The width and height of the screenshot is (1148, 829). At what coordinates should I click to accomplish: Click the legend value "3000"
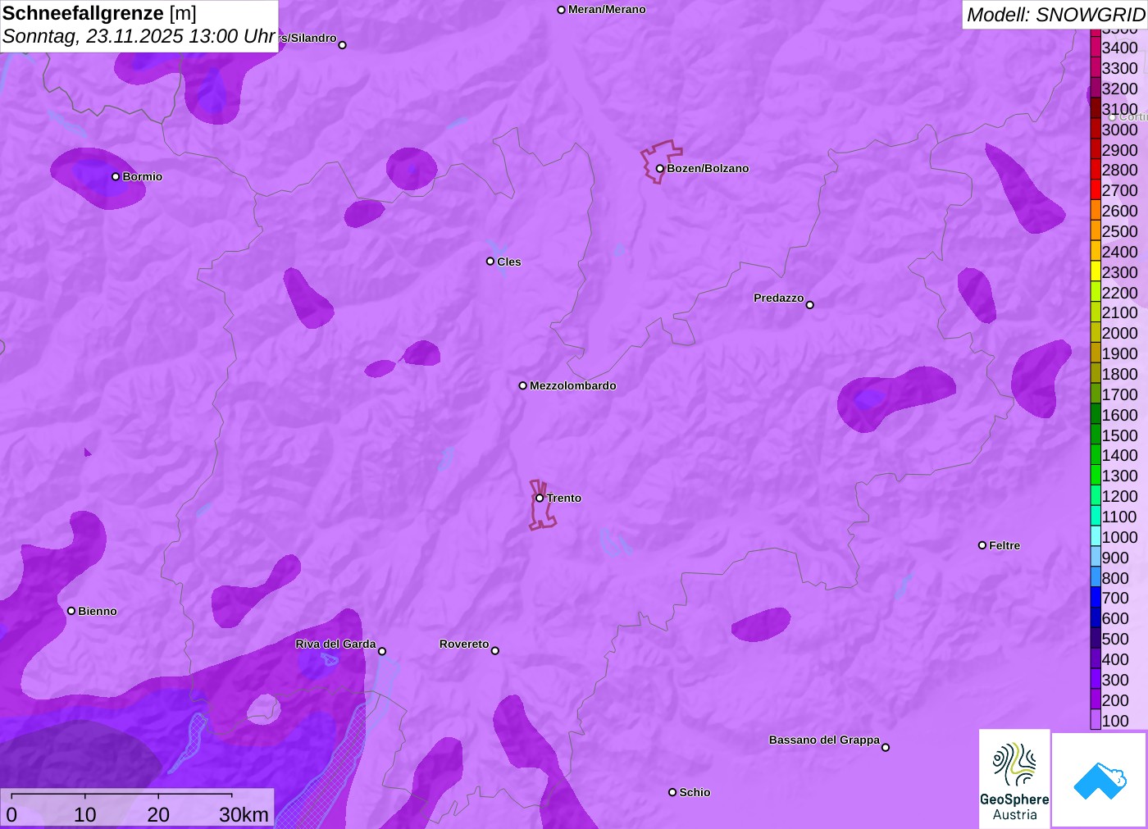(1119, 130)
